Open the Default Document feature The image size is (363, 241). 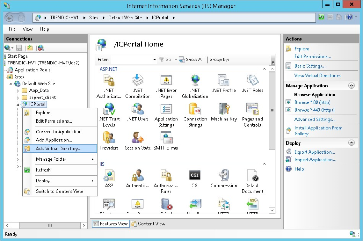(x=252, y=181)
